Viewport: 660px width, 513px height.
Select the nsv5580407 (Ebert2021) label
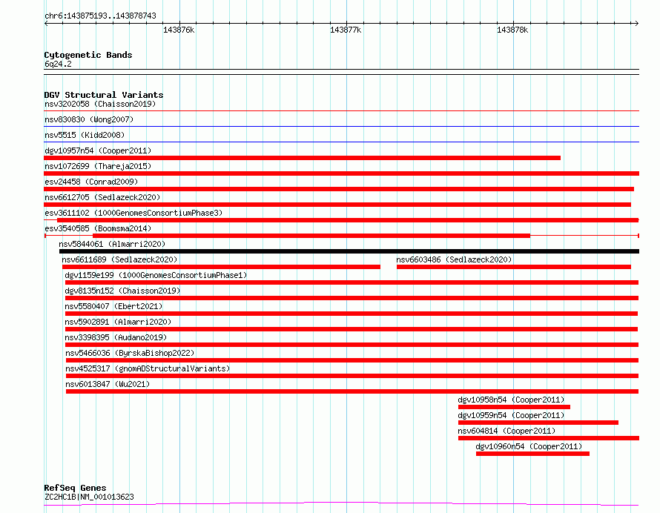coord(113,306)
